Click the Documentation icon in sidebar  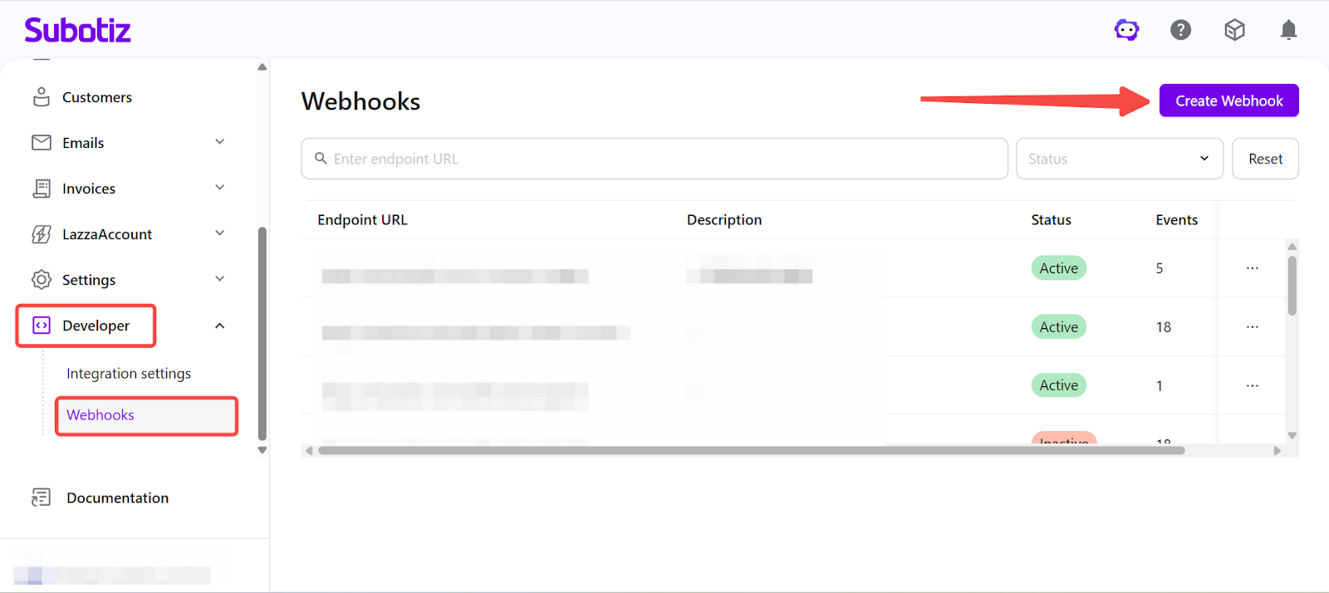click(42, 497)
